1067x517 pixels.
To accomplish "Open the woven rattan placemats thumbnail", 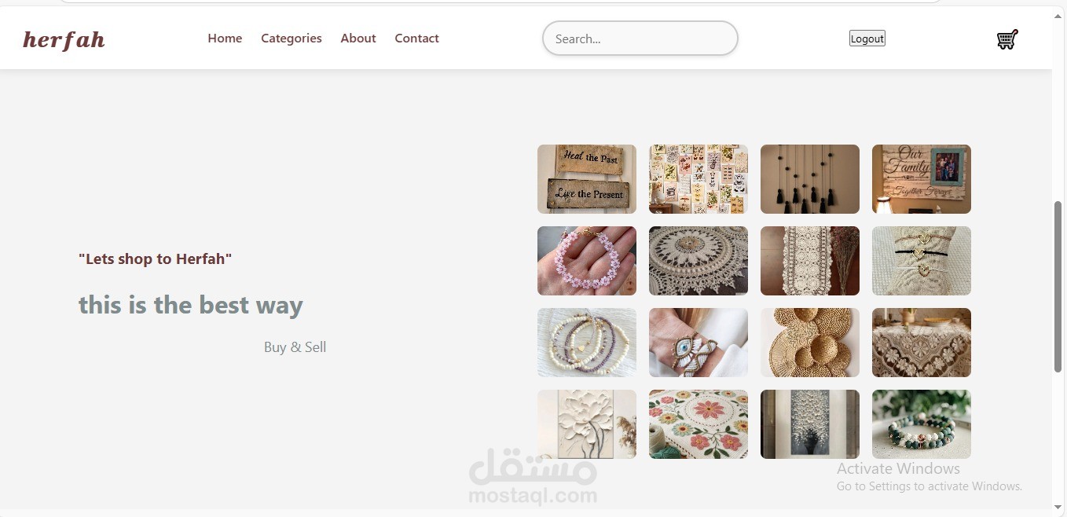I will click(x=810, y=343).
